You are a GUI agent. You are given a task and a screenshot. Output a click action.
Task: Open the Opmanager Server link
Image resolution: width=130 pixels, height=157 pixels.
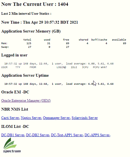click(x=57, y=118)
